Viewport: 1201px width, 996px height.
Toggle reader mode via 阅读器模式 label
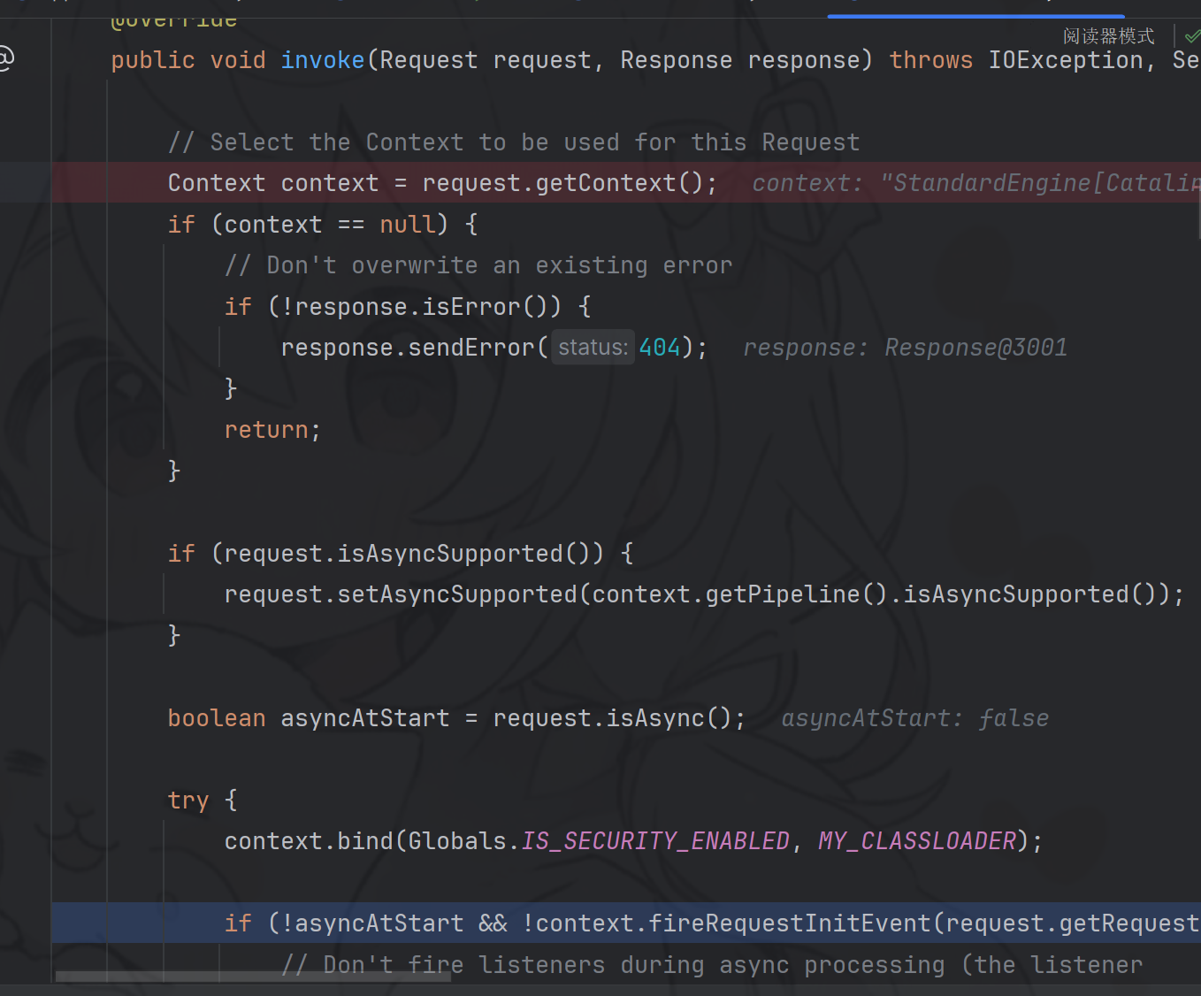[1108, 36]
